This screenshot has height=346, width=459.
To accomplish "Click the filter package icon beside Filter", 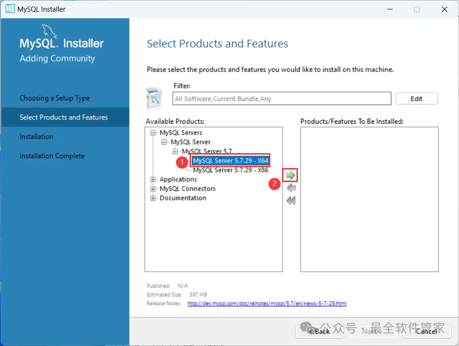I will [154, 98].
